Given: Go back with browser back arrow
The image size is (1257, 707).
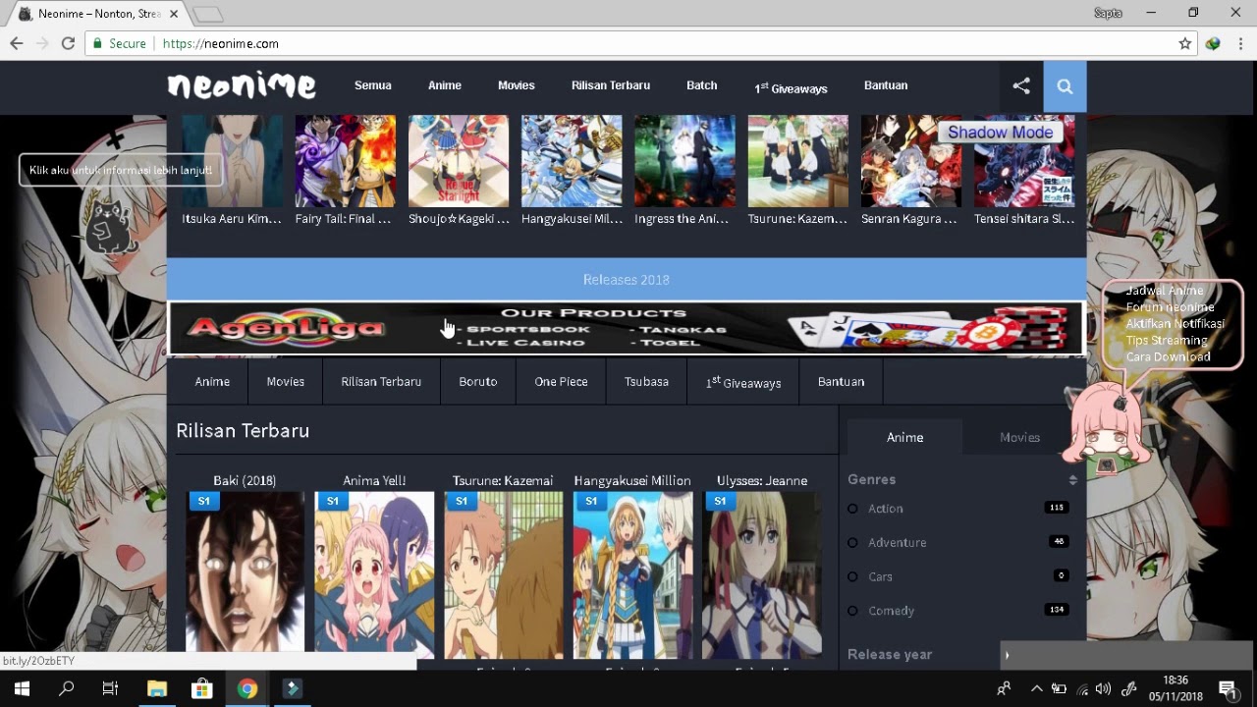Looking at the screenshot, I should [17, 43].
